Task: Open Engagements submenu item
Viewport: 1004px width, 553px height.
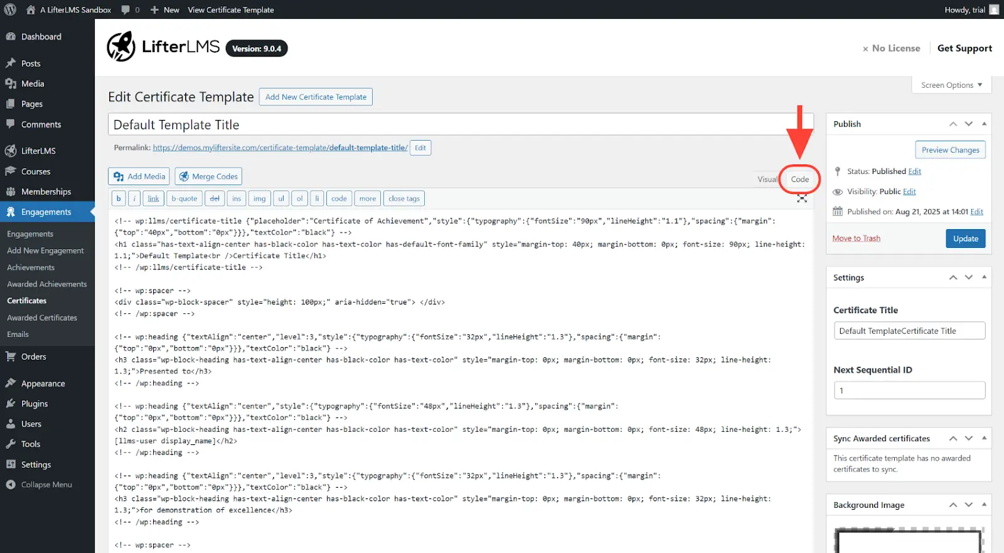Action: pyautogui.click(x=30, y=234)
